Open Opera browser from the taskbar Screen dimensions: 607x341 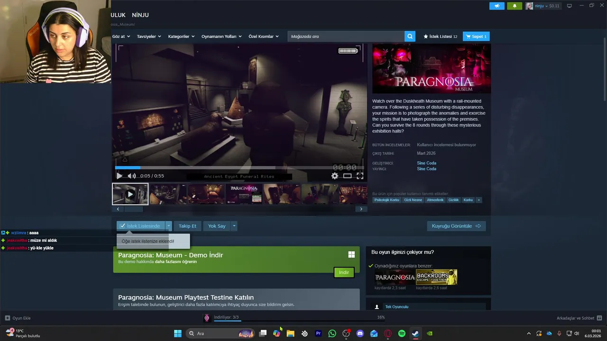[388, 333]
